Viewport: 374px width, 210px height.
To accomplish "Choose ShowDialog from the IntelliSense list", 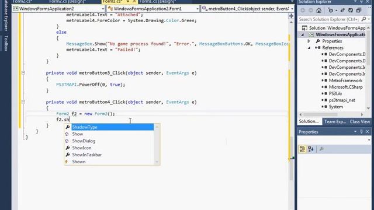I will coord(109,141).
